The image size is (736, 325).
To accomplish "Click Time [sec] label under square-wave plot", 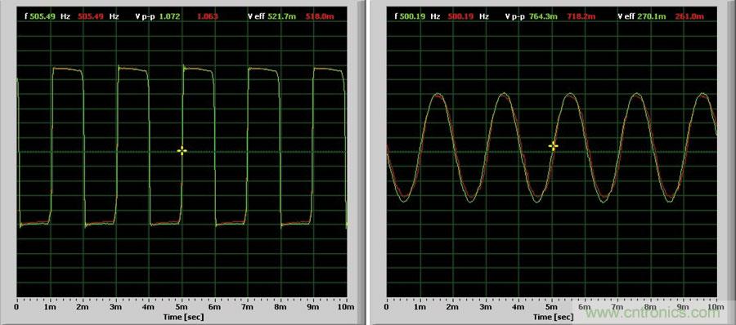I will click(183, 317).
